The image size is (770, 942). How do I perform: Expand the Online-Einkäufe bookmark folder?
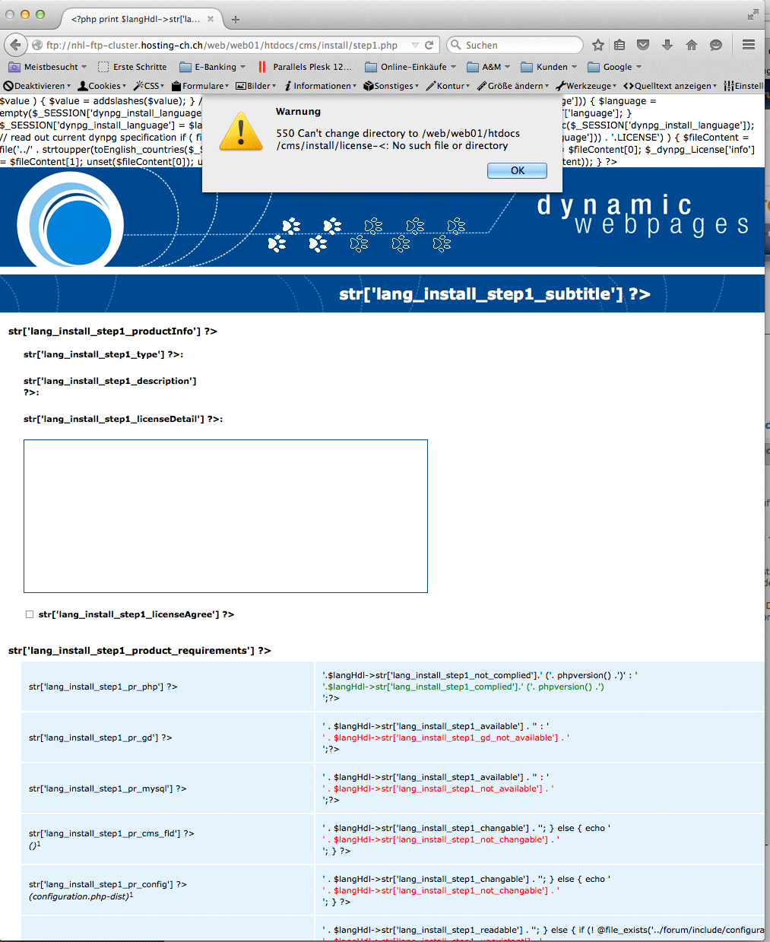pos(411,67)
